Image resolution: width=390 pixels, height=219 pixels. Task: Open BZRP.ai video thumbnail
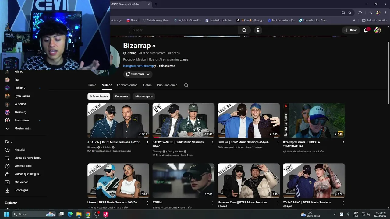coord(183,181)
